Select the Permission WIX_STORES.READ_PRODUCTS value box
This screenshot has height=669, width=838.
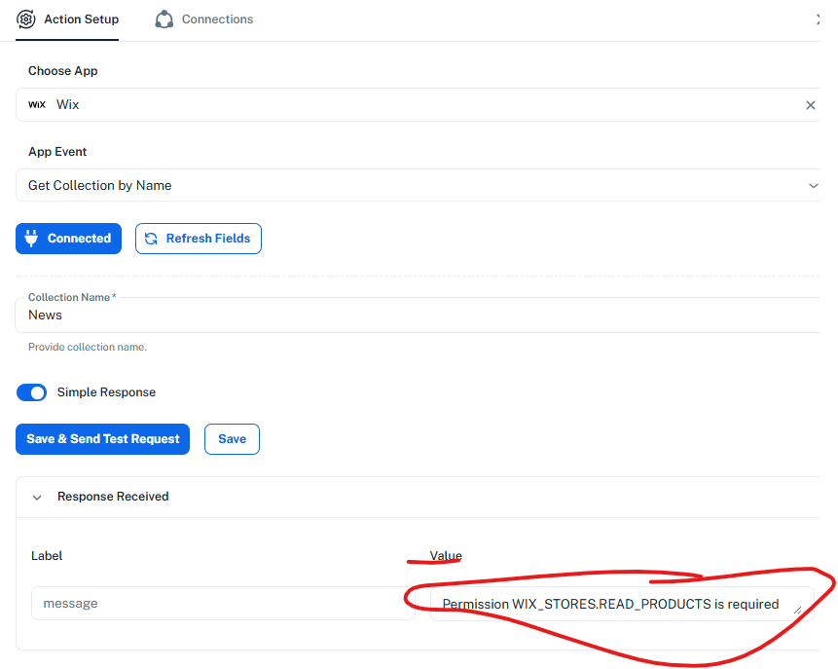622,604
